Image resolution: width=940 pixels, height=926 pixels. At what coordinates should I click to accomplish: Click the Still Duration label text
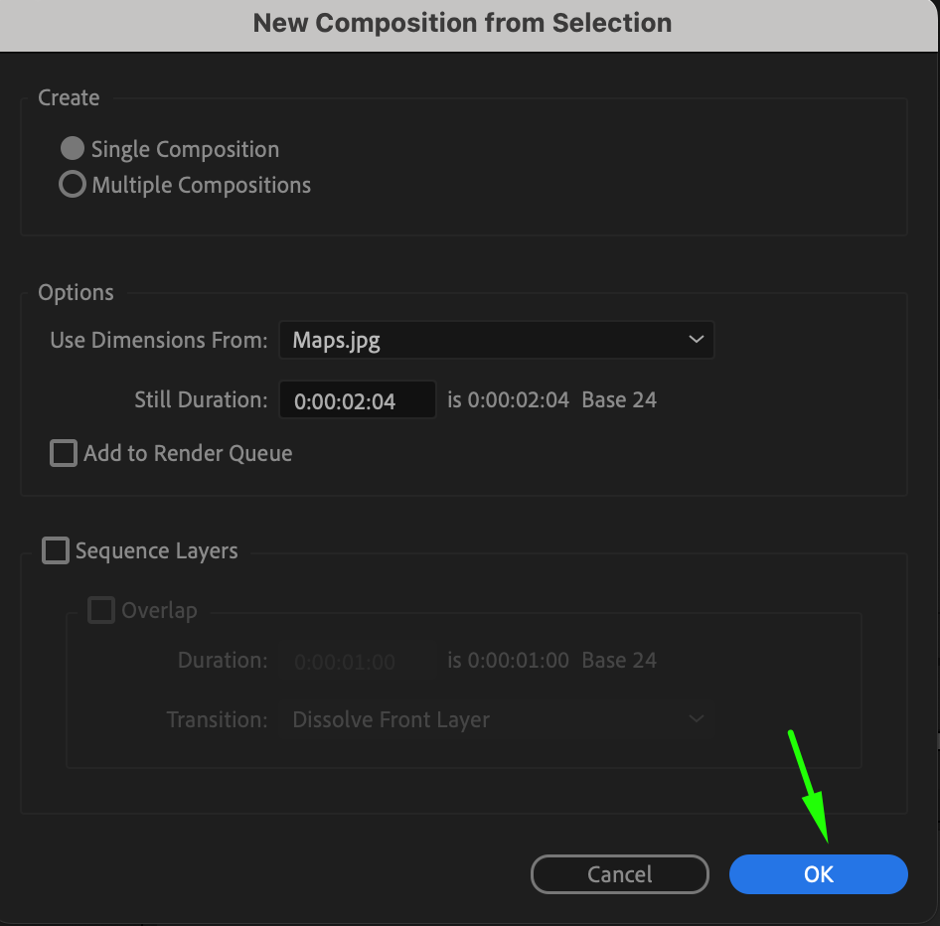[x=201, y=400]
